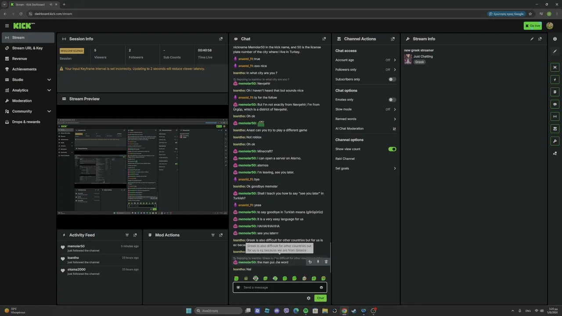Disable Show view count switch

[392, 149]
